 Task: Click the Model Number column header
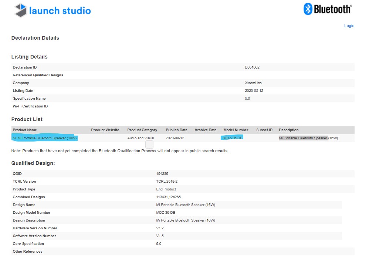[x=236, y=130]
